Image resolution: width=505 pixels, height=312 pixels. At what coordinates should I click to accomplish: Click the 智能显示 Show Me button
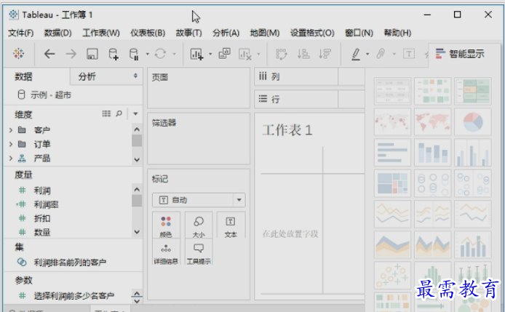(x=460, y=54)
